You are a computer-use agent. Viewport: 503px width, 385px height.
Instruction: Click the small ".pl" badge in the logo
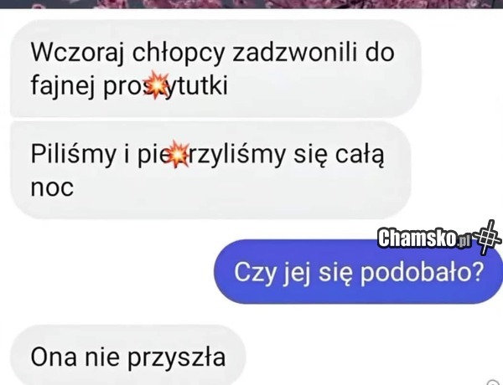click(464, 241)
